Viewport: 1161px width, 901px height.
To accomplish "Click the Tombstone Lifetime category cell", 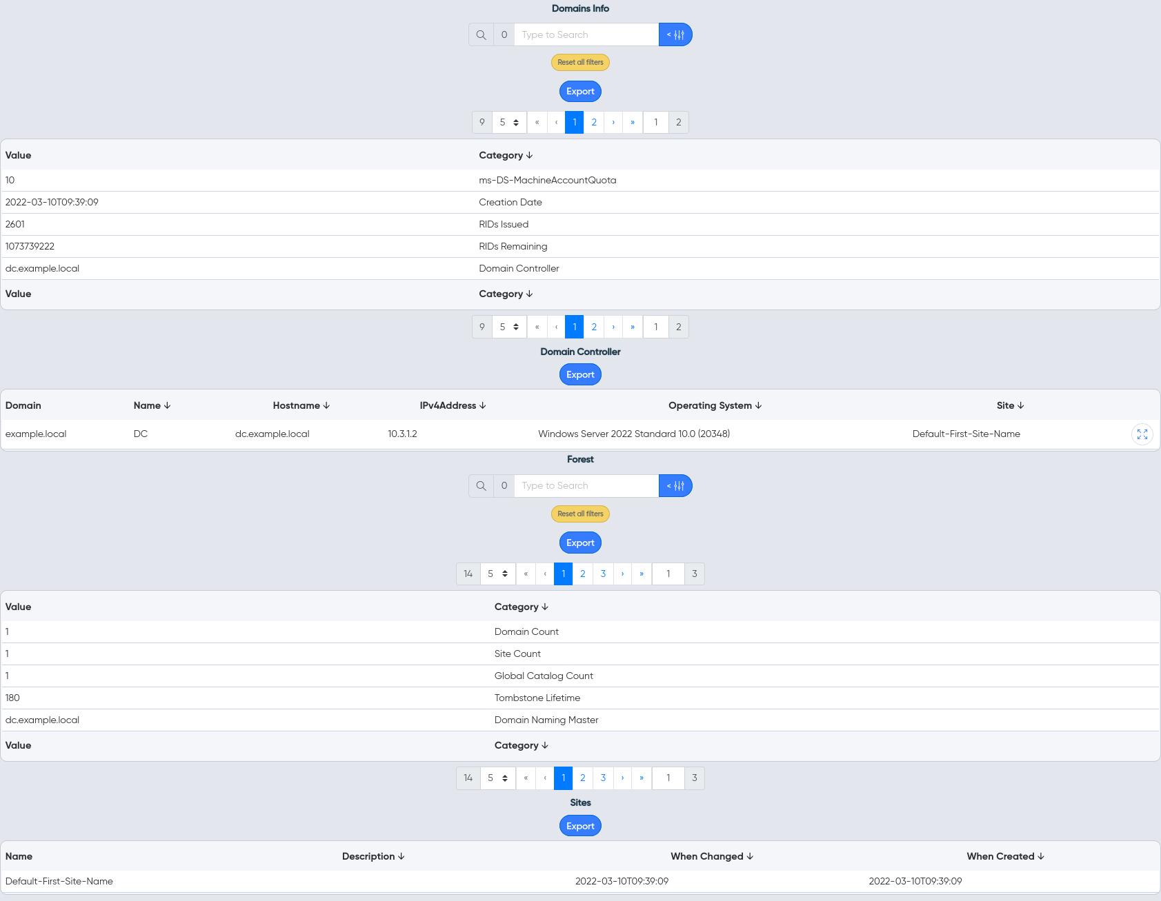I will (537, 698).
